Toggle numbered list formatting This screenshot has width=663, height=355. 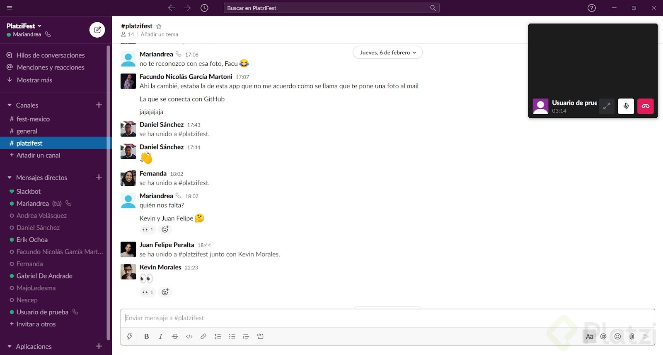(218, 336)
